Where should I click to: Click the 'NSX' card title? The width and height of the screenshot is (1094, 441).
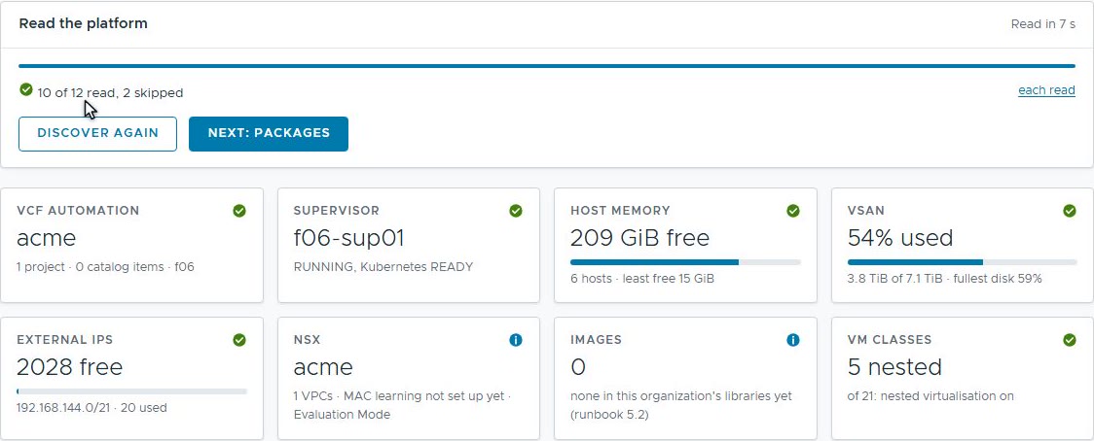coord(307,340)
